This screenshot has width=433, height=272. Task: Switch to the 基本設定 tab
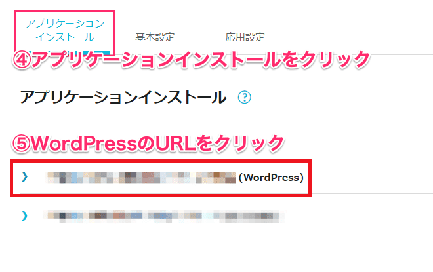155,37
